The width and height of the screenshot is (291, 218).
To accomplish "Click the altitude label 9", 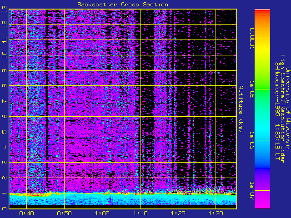I will (5, 70).
